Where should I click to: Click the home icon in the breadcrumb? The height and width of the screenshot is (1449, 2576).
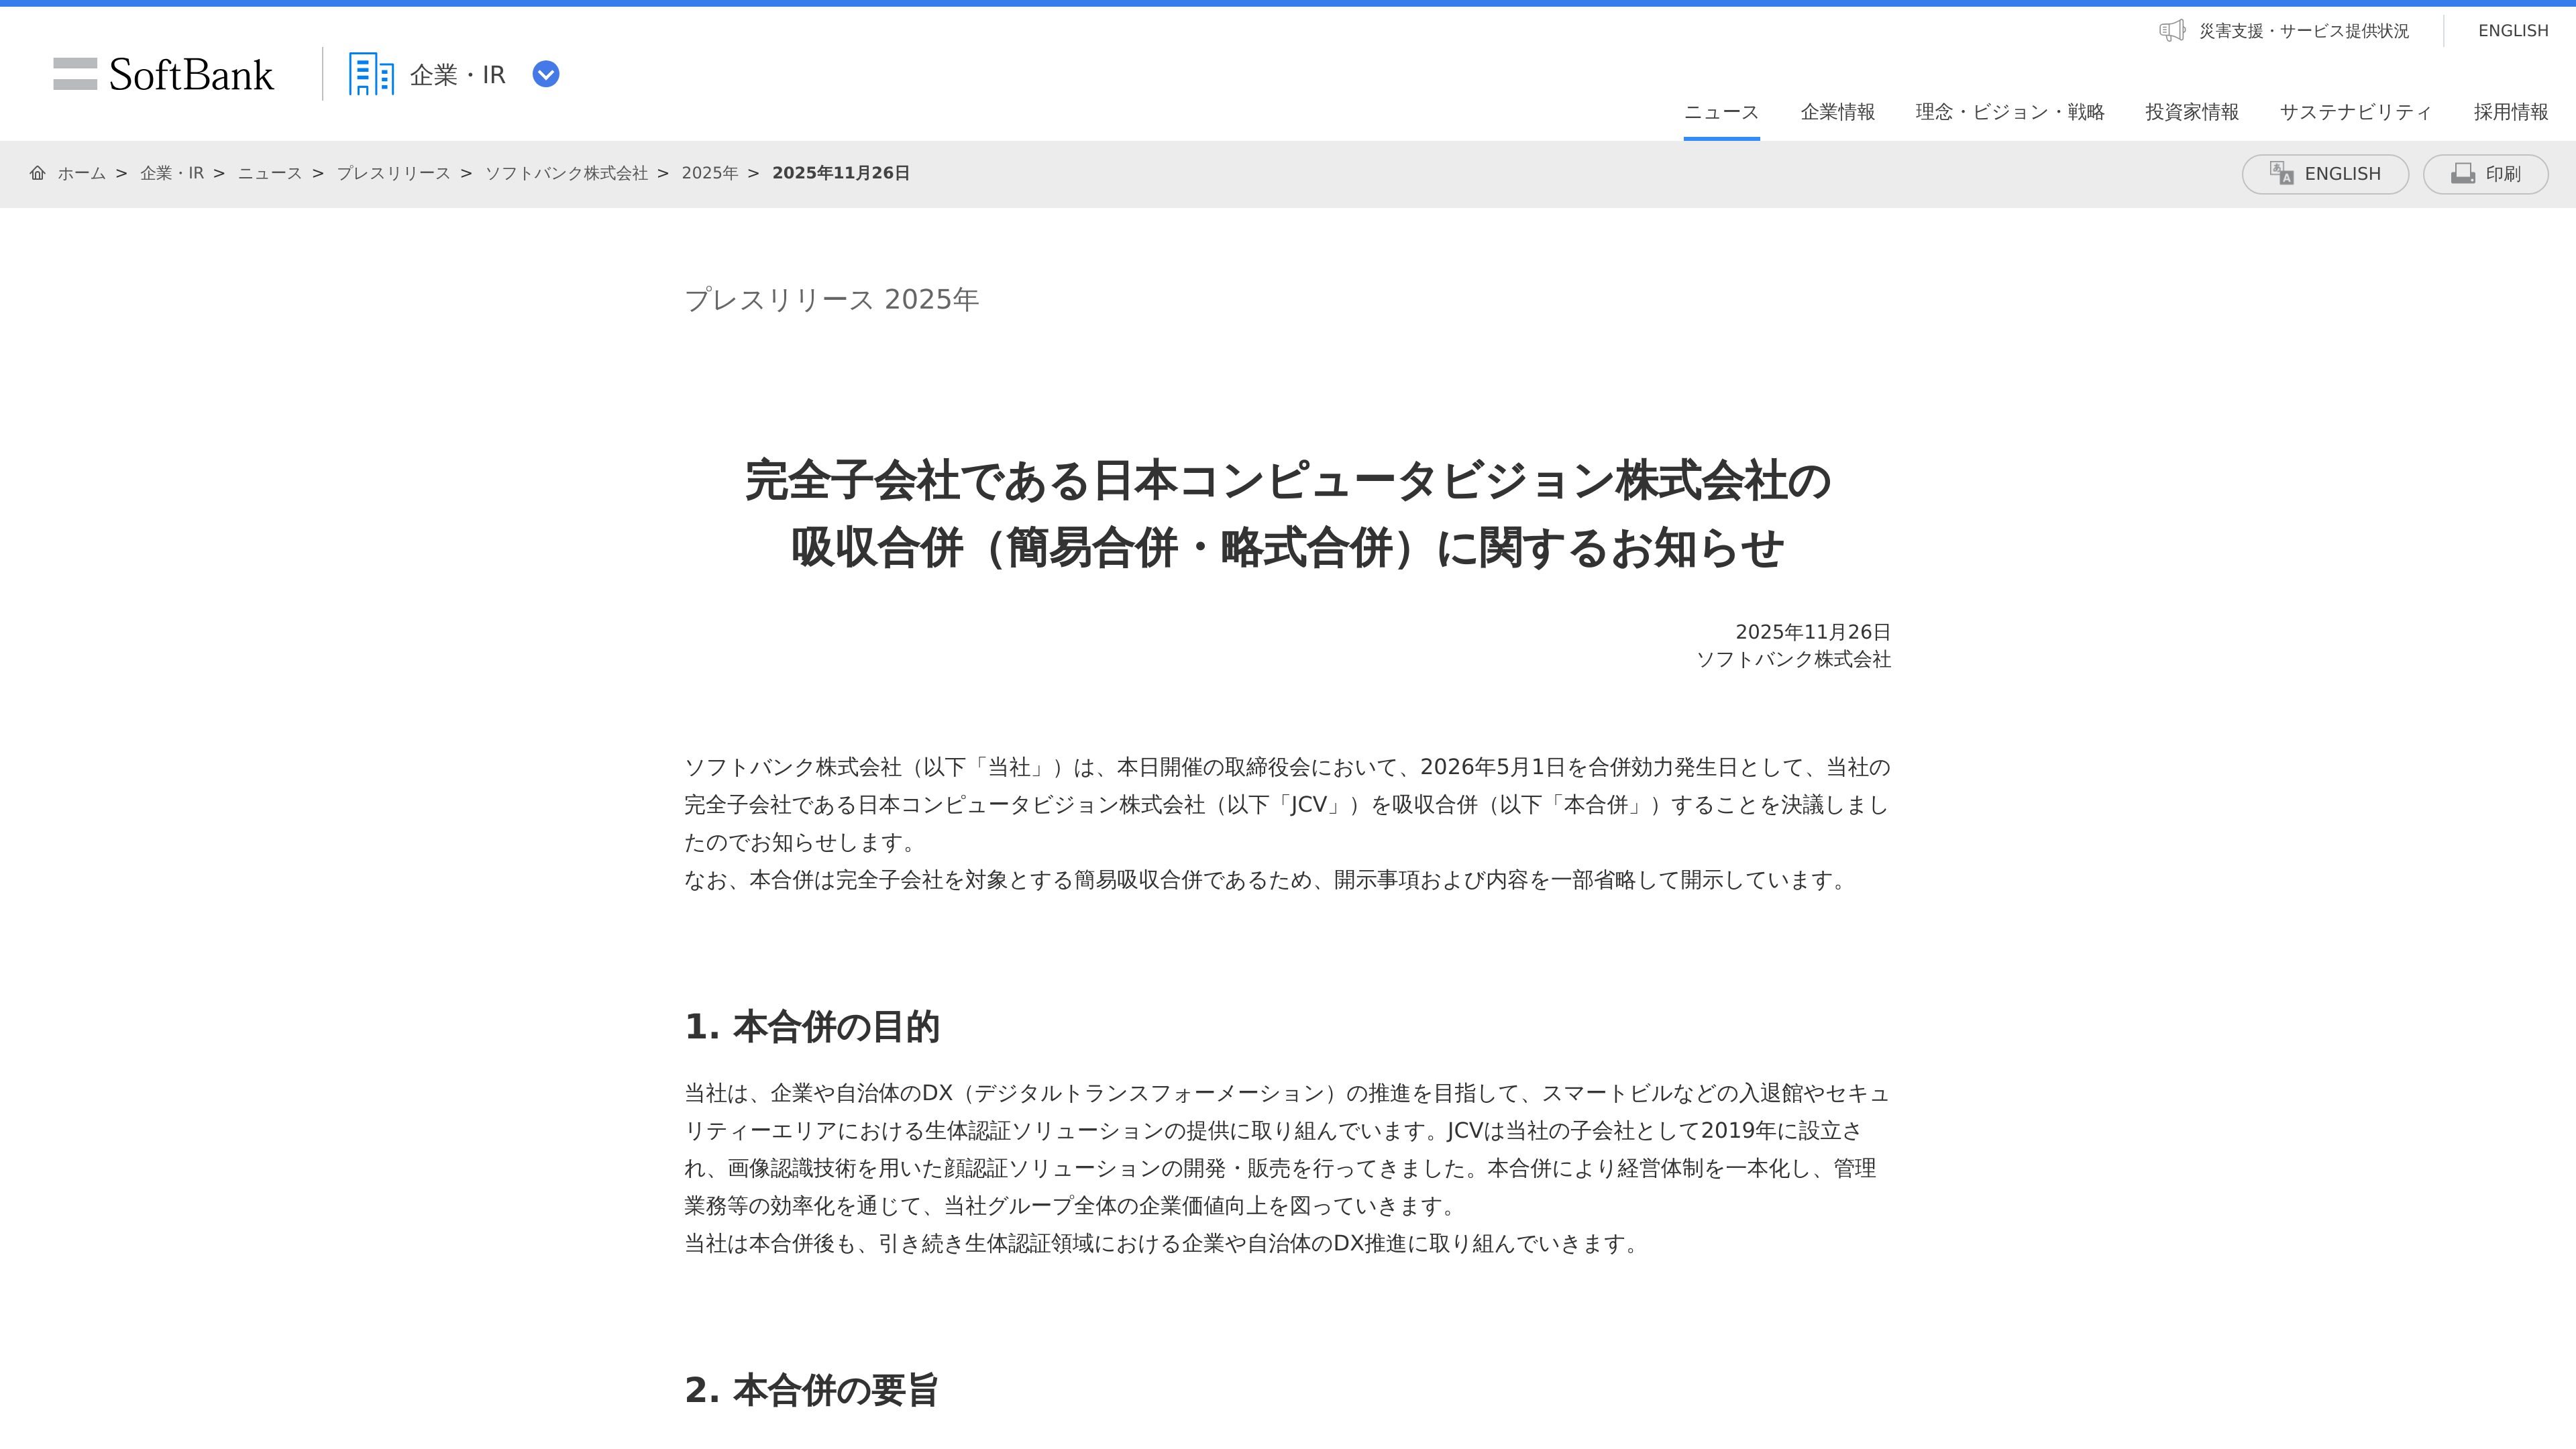pos(38,173)
